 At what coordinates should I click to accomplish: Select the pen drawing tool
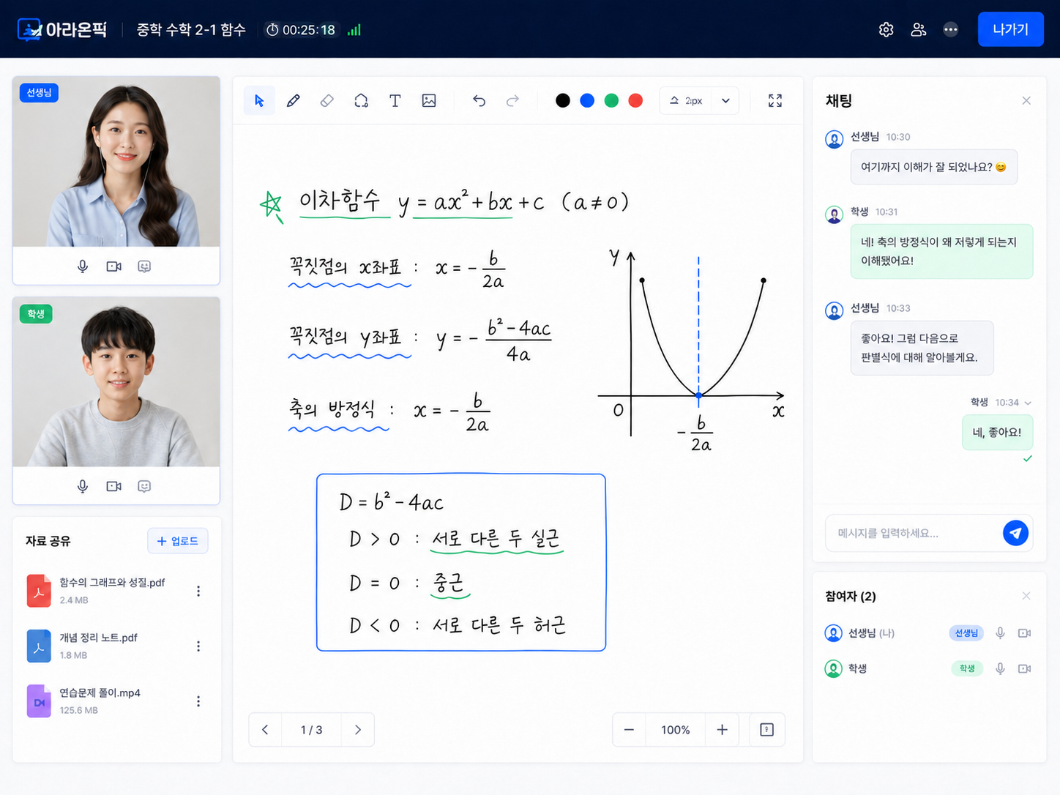point(293,100)
